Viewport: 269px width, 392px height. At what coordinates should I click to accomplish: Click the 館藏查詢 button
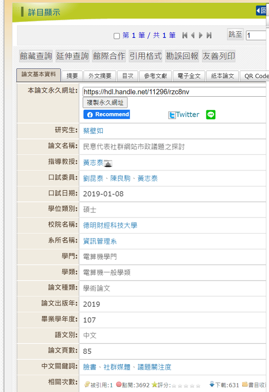click(36, 56)
